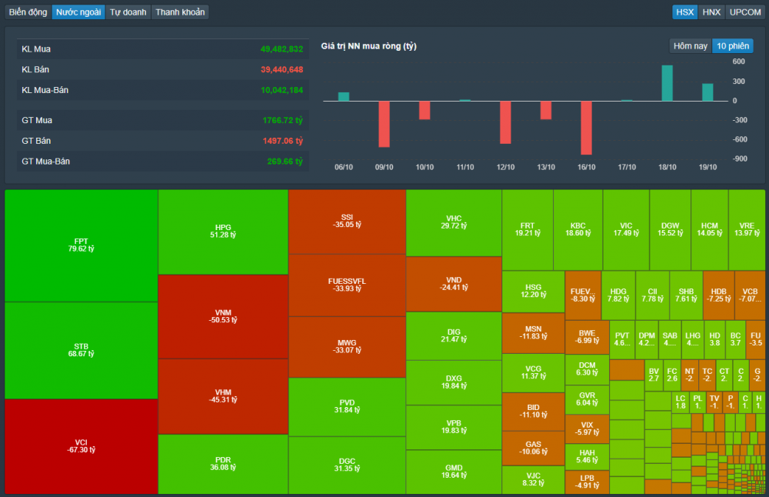Screen dimensions: 769x497
Task: Click the 09/10 red bar in chart
Action: (x=384, y=124)
